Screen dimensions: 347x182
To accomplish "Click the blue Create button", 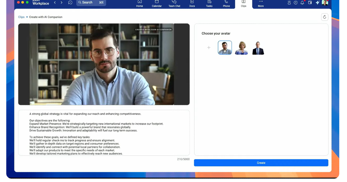I will (261, 163).
